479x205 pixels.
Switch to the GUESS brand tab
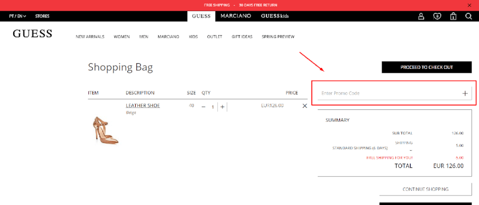[201, 16]
